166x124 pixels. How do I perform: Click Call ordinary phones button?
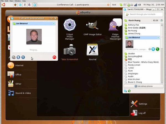pyautogui.click(x=144, y=86)
